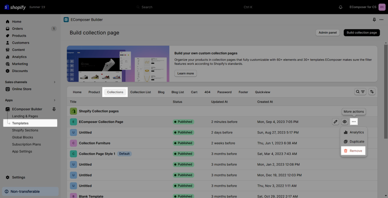Click the Updated At column header

click(x=219, y=102)
